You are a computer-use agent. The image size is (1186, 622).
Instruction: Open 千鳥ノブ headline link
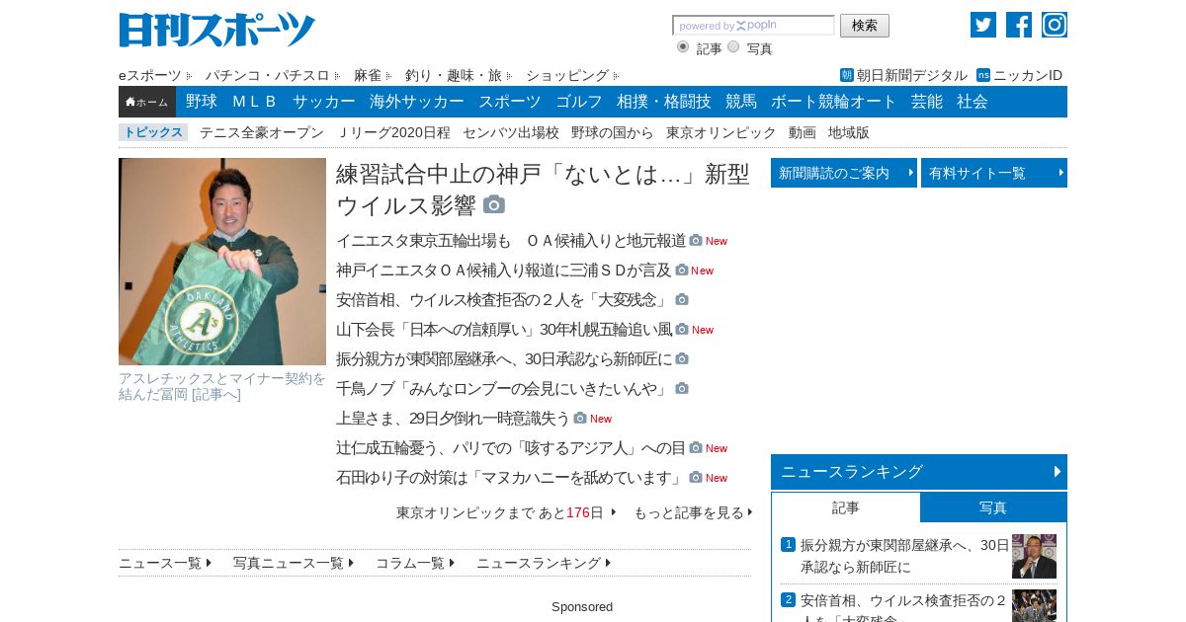(503, 388)
